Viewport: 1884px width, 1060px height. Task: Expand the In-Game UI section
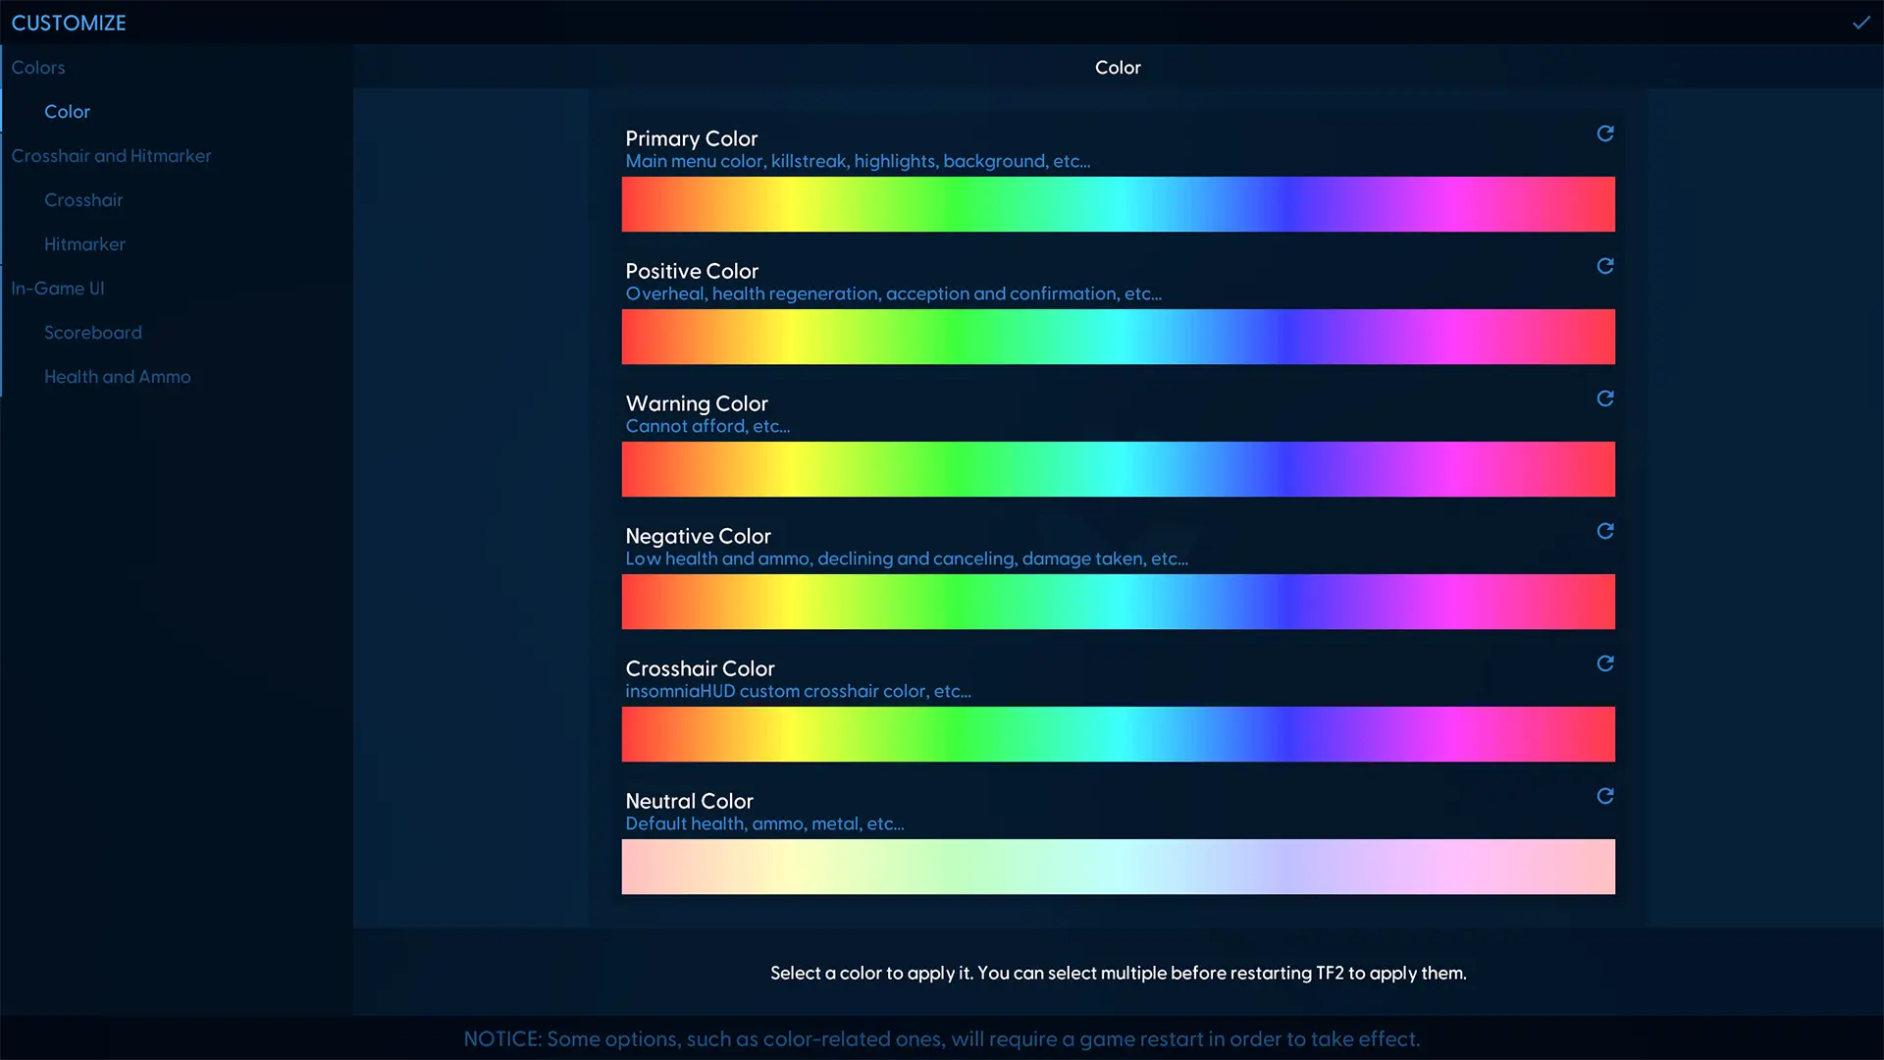[58, 288]
